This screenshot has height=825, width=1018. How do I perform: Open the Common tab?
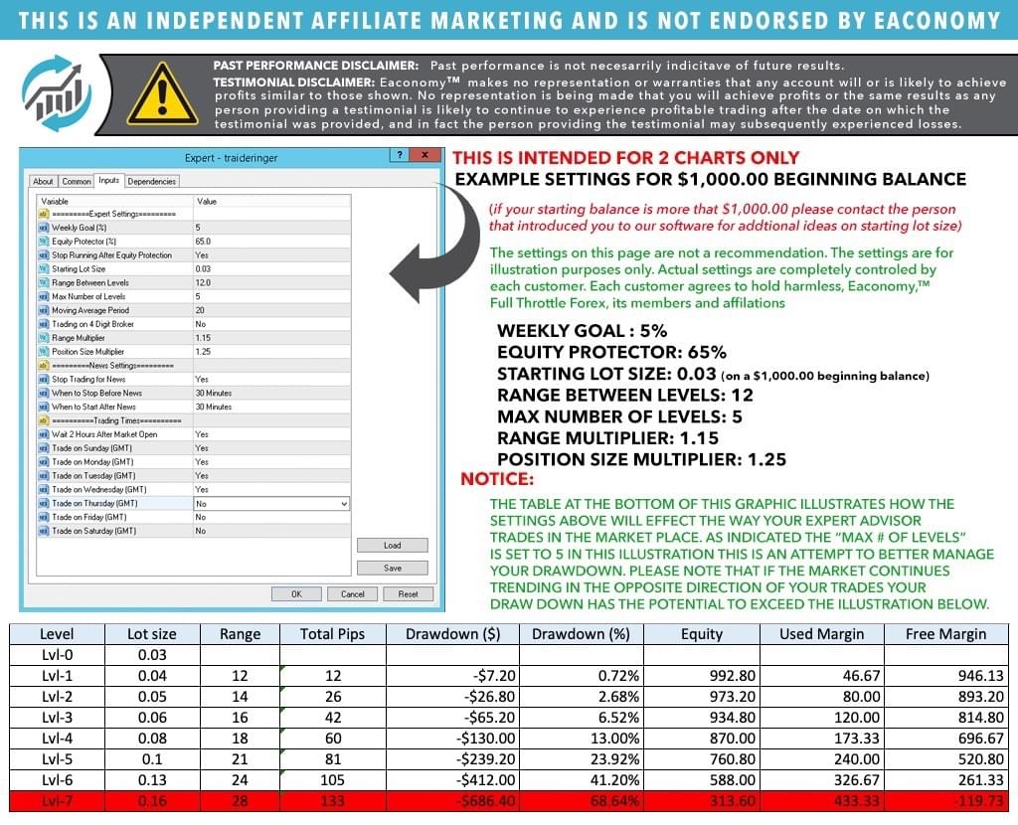[x=76, y=181]
